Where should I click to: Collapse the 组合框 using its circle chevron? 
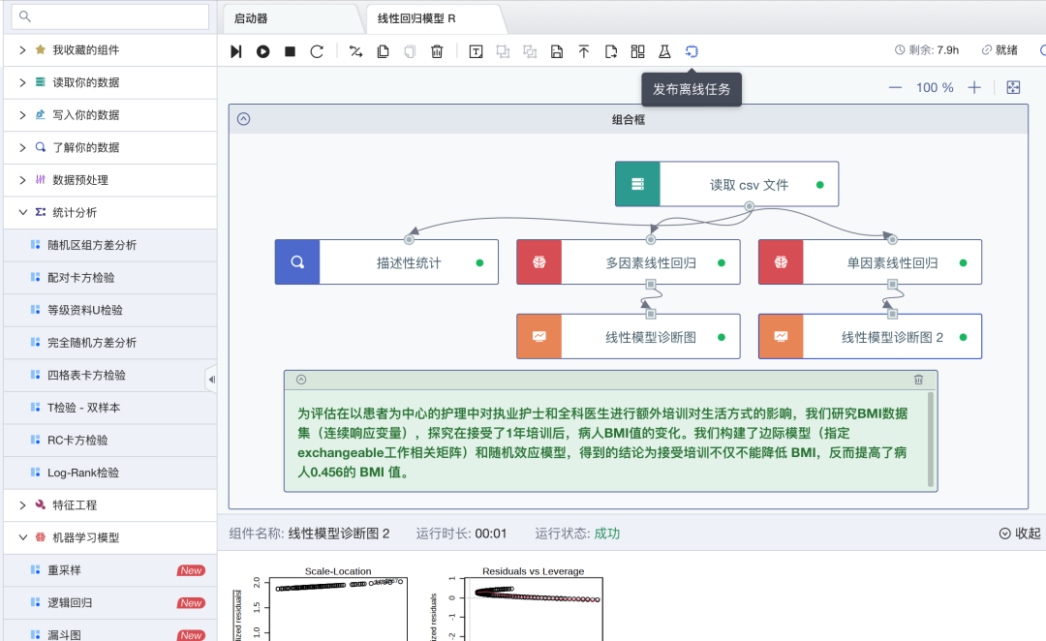(243, 118)
